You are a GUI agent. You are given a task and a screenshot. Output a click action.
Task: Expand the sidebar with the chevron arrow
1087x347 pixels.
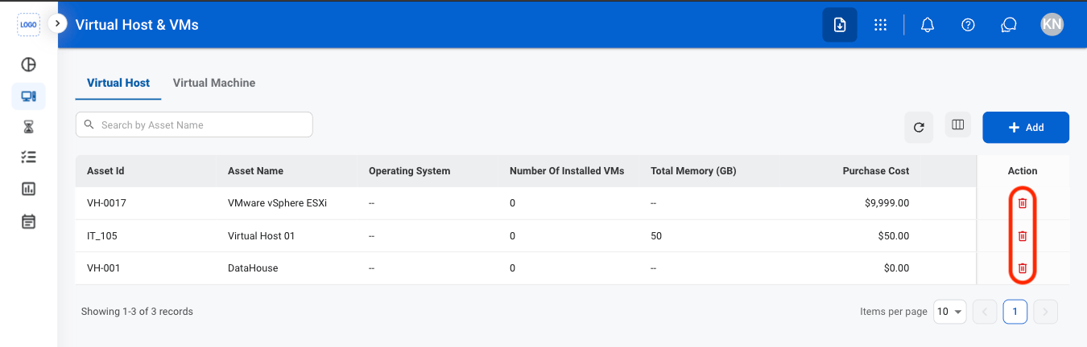57,24
